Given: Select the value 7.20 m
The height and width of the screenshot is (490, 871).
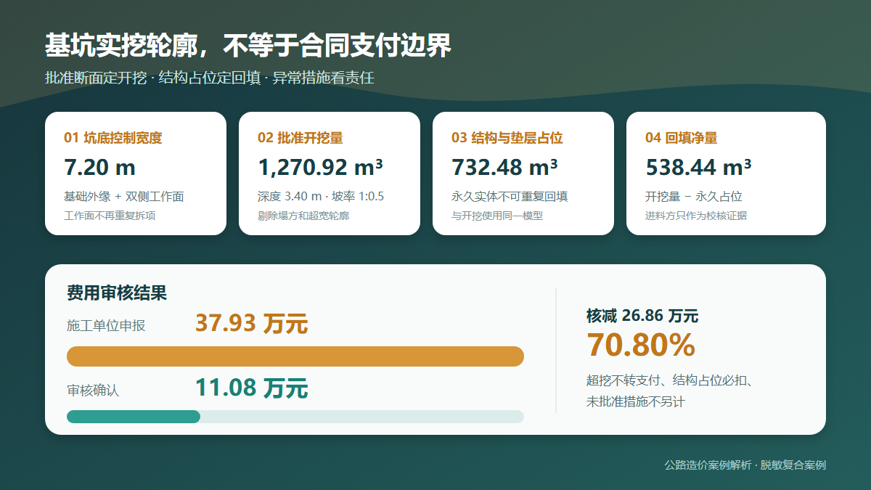Looking at the screenshot, I should (x=100, y=168).
